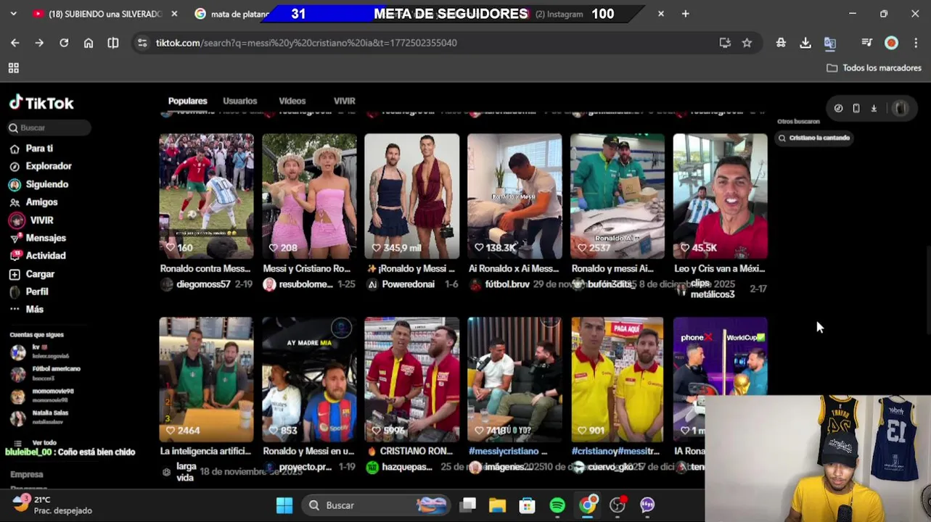
Task: Open Para ti in the sidebar
Action: coord(39,149)
